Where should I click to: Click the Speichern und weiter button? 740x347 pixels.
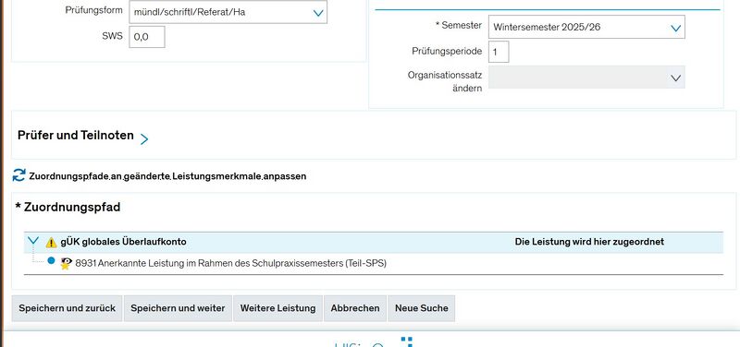click(x=178, y=308)
